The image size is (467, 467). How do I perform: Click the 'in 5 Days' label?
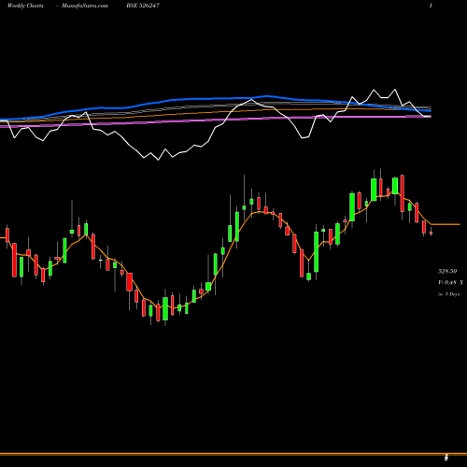[448, 294]
